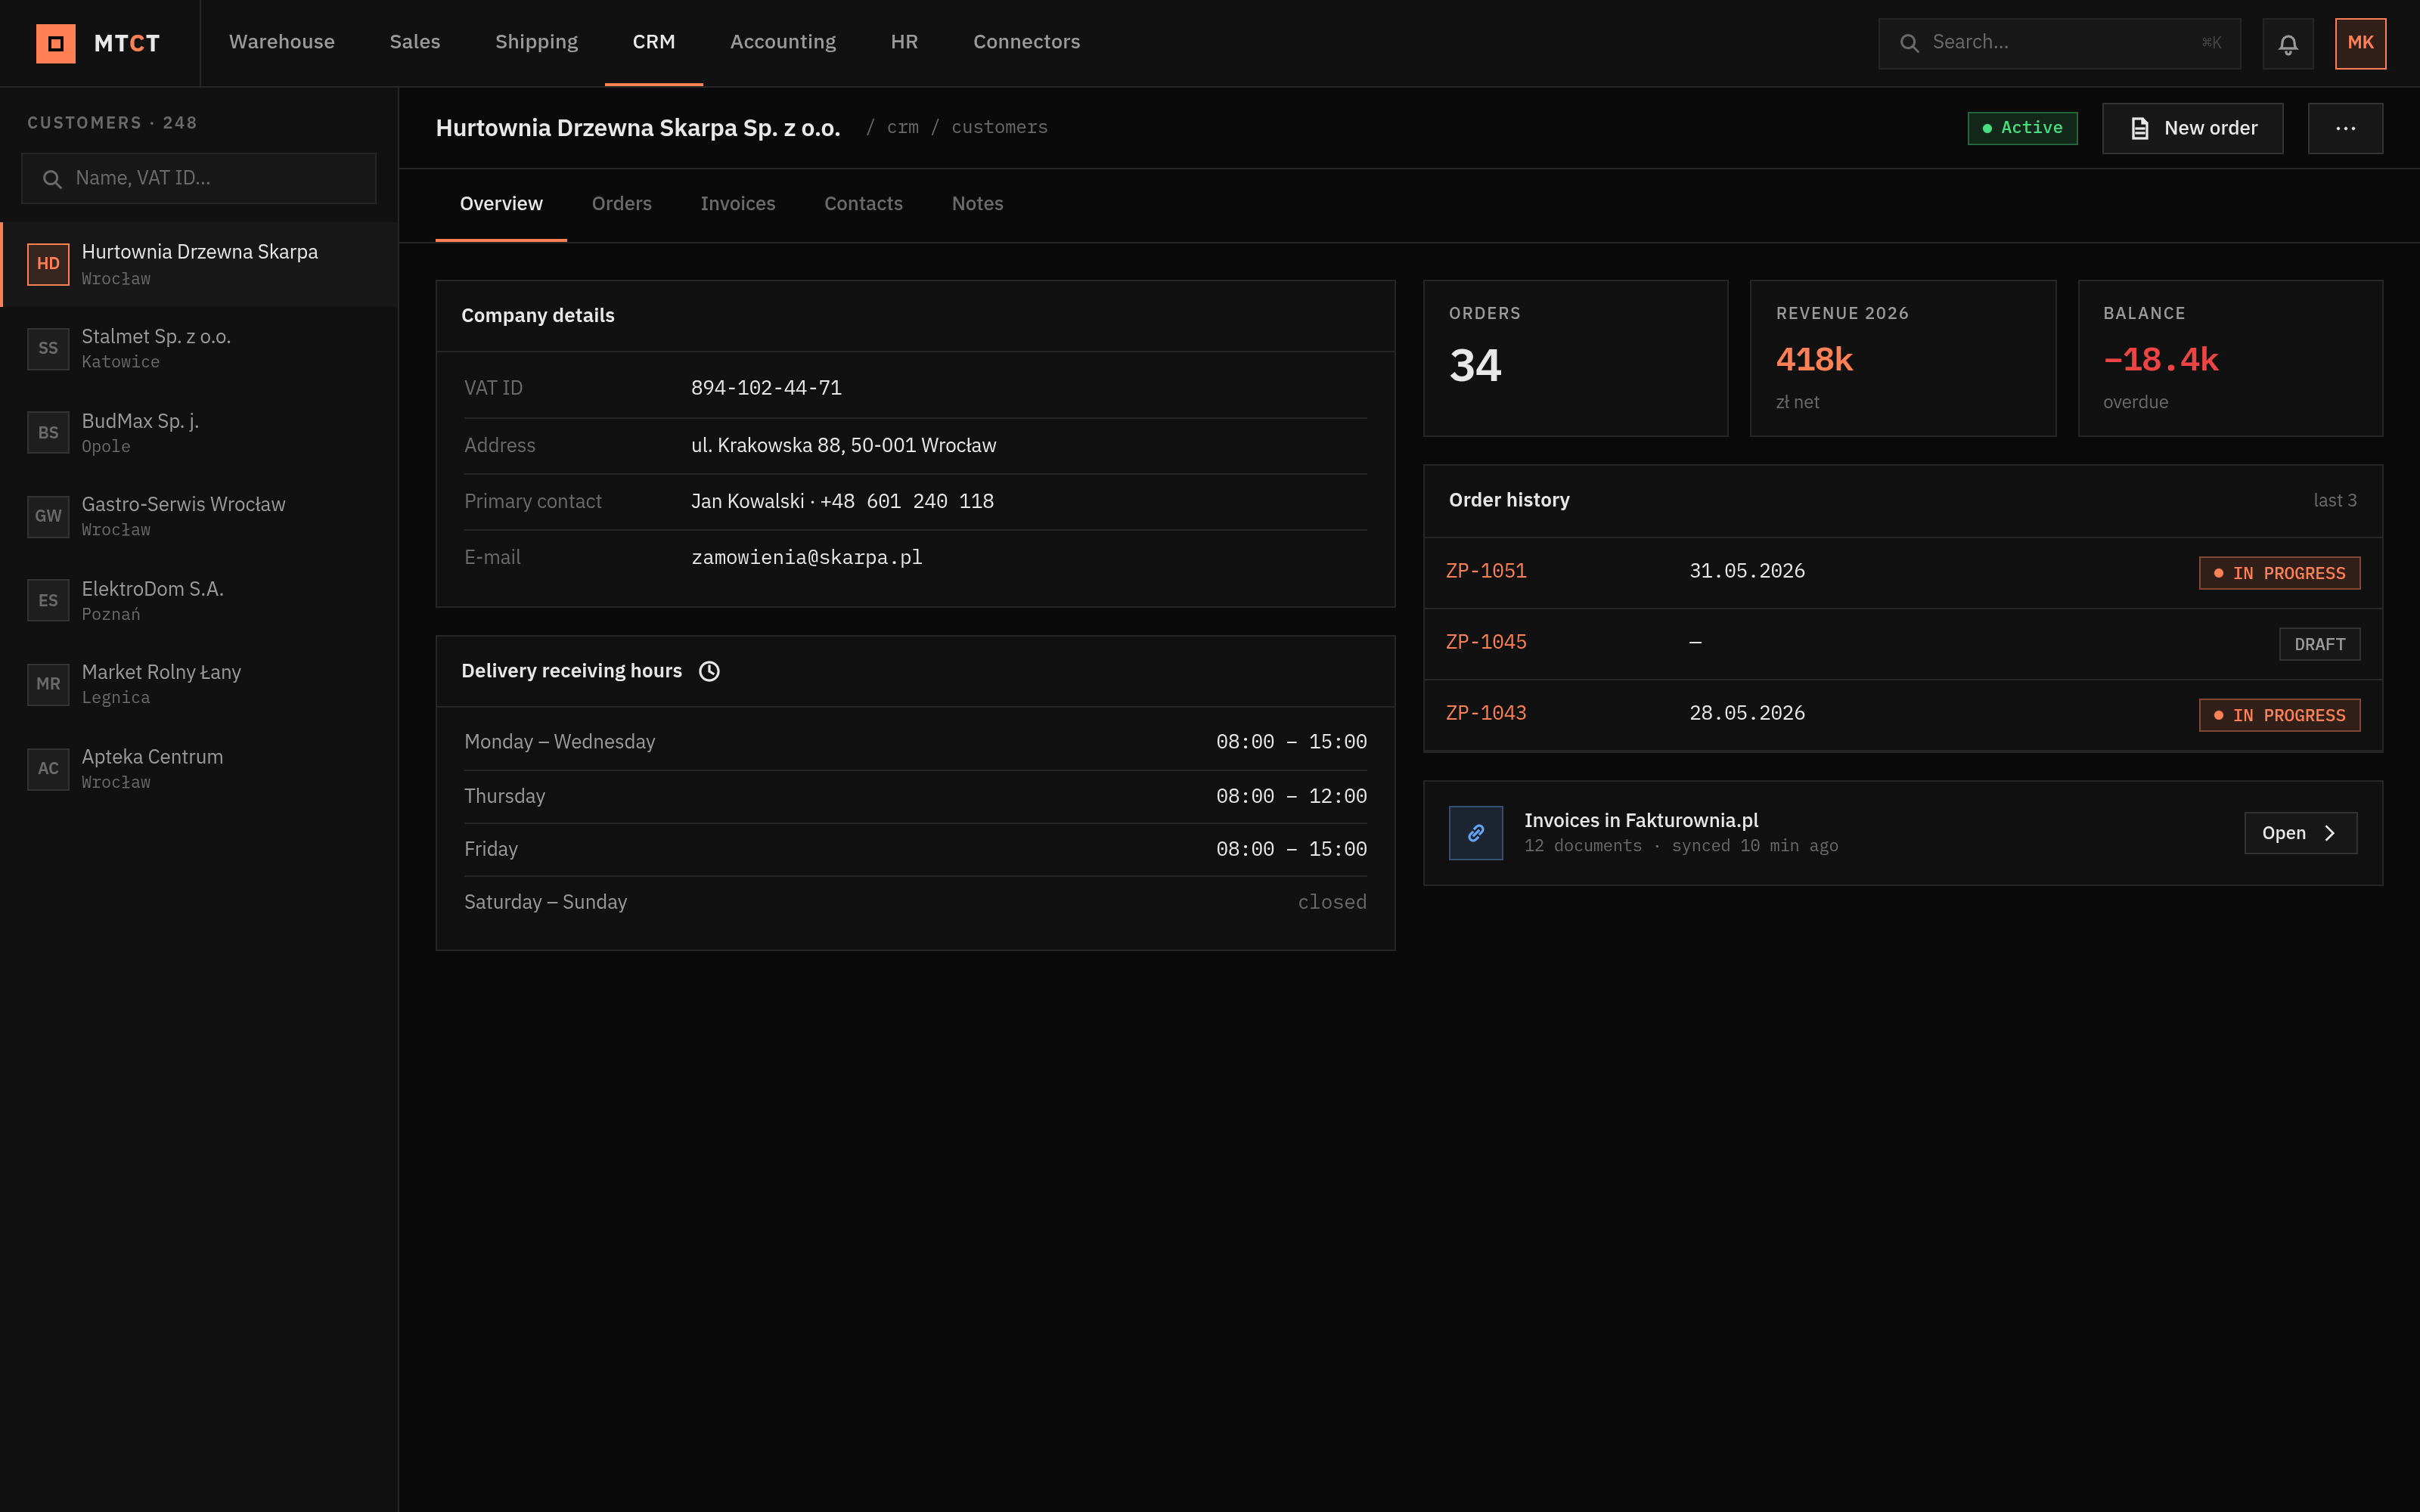Open order ZP-1045

click(x=1486, y=642)
